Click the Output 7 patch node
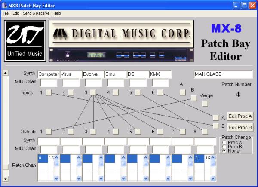The width and height of the screenshot is (258, 187). [183, 132]
